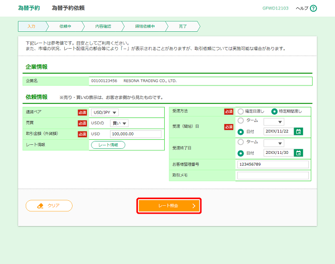The width and height of the screenshot is (335, 264).
Task: Click the start date field 20XX/11/22
Action: tap(279, 131)
